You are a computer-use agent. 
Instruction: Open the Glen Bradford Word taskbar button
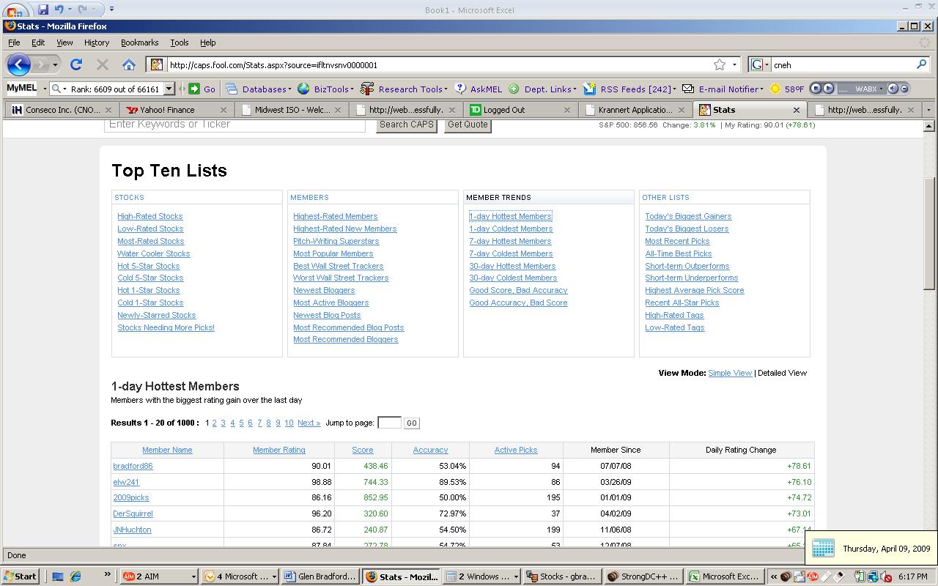point(320,576)
